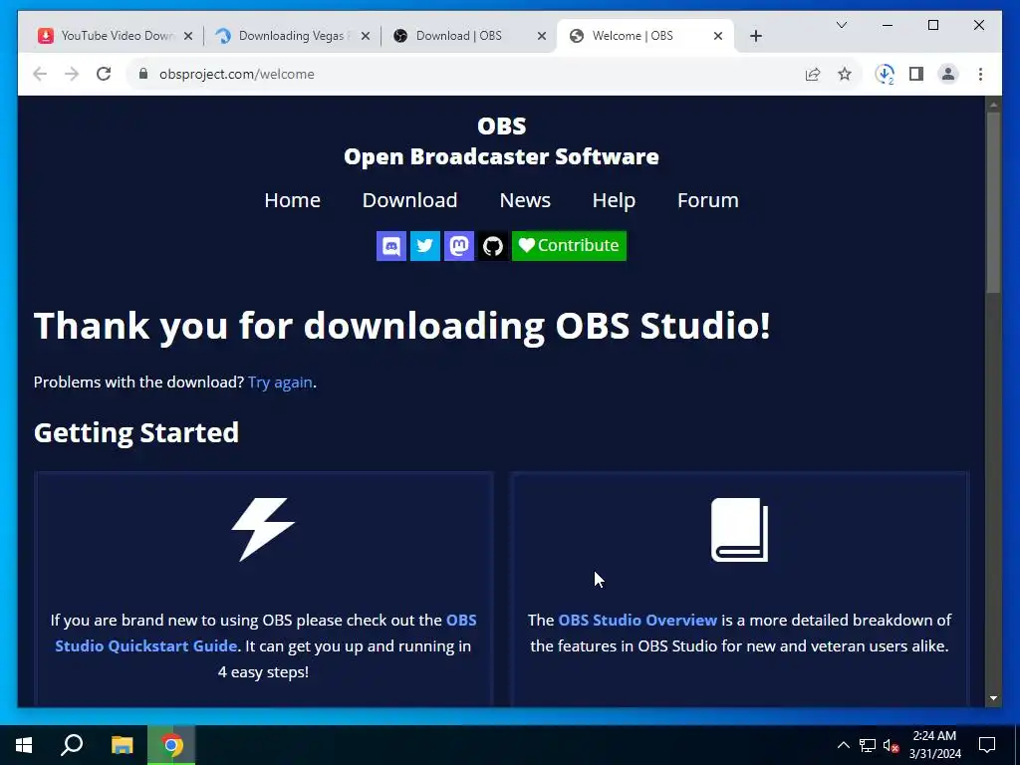Viewport: 1020px width, 765px height.
Task: Close the Welcome | OBS tab
Action: point(718,36)
